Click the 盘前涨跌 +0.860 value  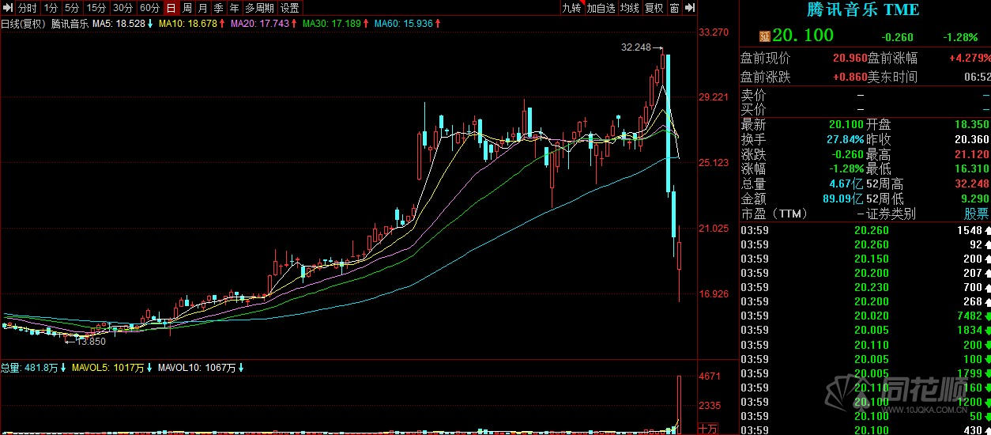[850, 77]
